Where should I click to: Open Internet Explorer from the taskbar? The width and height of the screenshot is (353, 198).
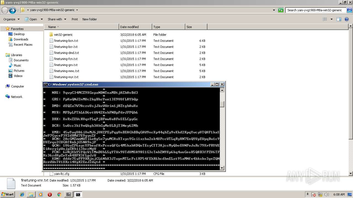pyautogui.click(x=22, y=194)
